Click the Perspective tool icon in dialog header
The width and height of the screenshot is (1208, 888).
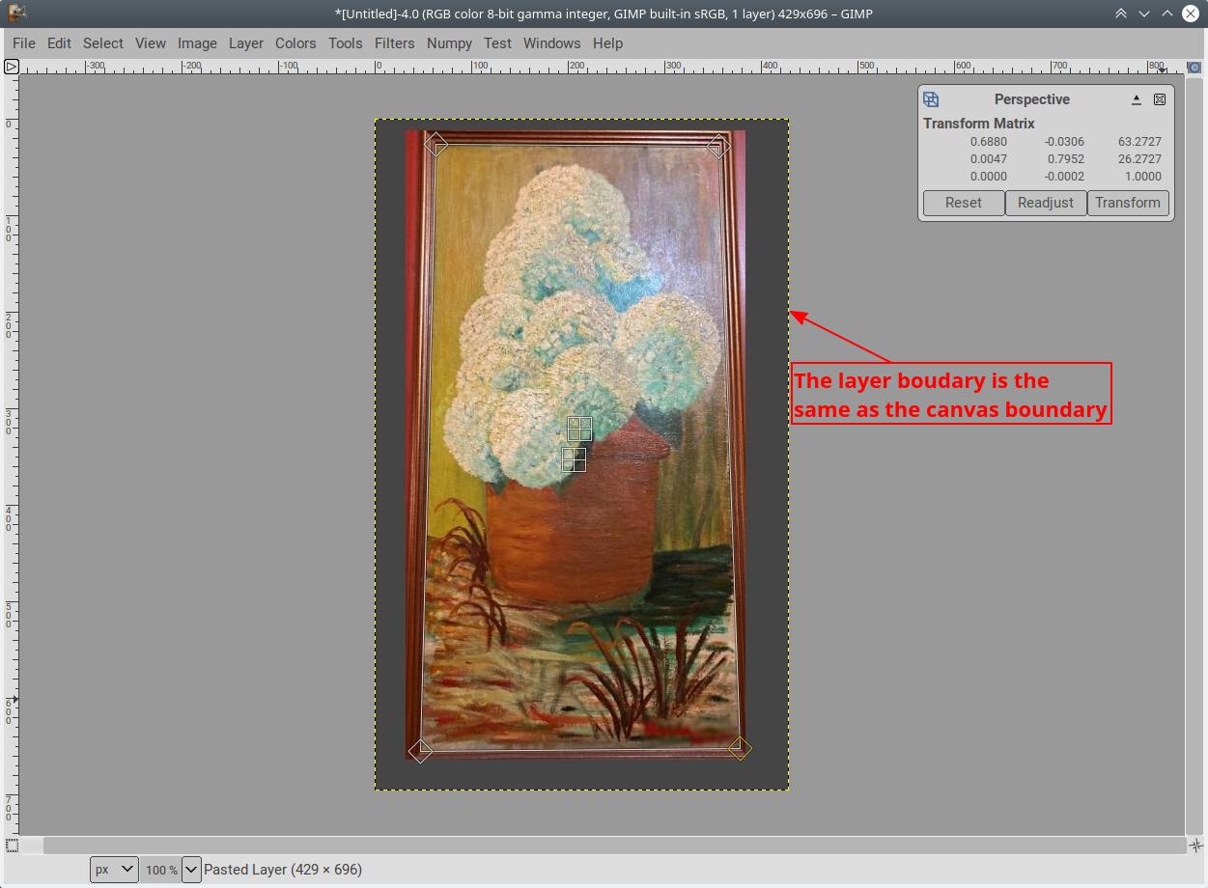pyautogui.click(x=931, y=99)
